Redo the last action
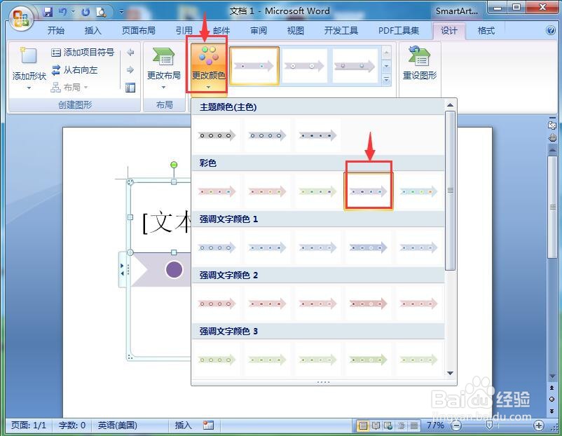 [x=85, y=12]
